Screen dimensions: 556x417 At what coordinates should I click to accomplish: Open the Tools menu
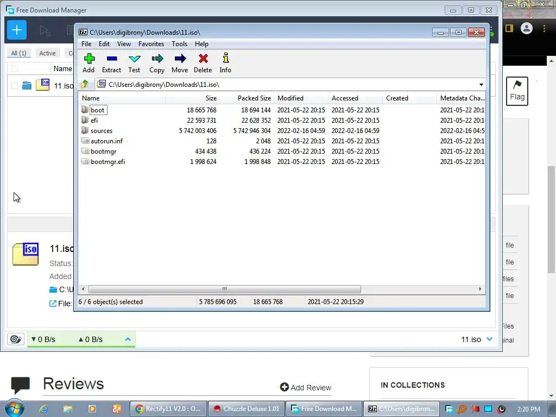point(179,44)
